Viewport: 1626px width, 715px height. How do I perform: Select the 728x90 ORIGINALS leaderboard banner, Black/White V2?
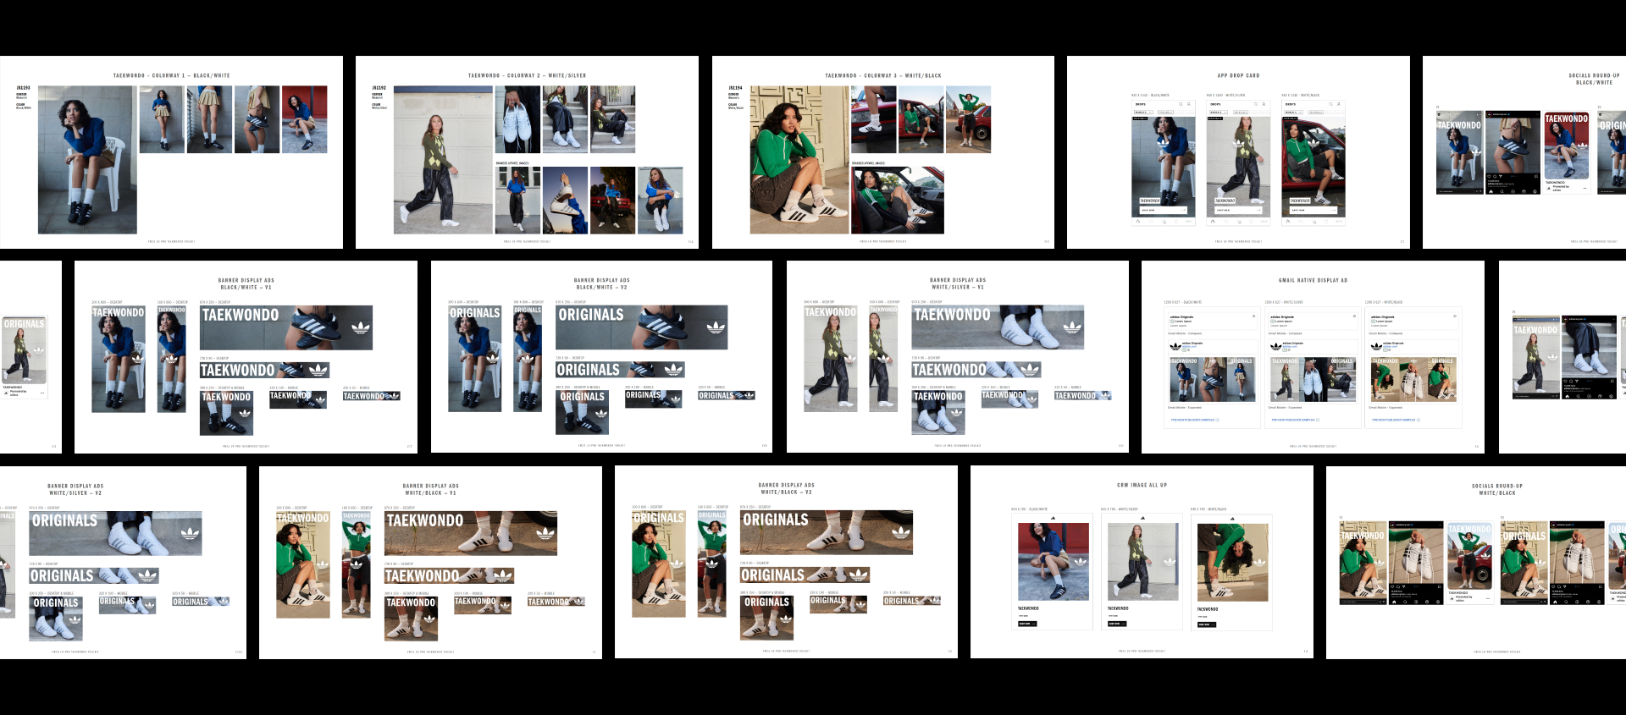pyautogui.click(x=620, y=370)
